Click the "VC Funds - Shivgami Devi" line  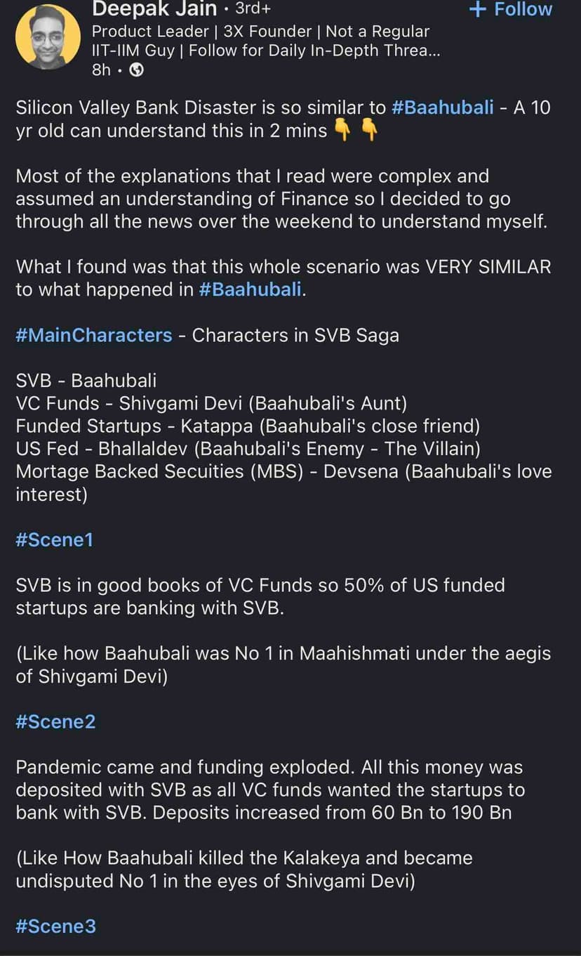point(211,403)
